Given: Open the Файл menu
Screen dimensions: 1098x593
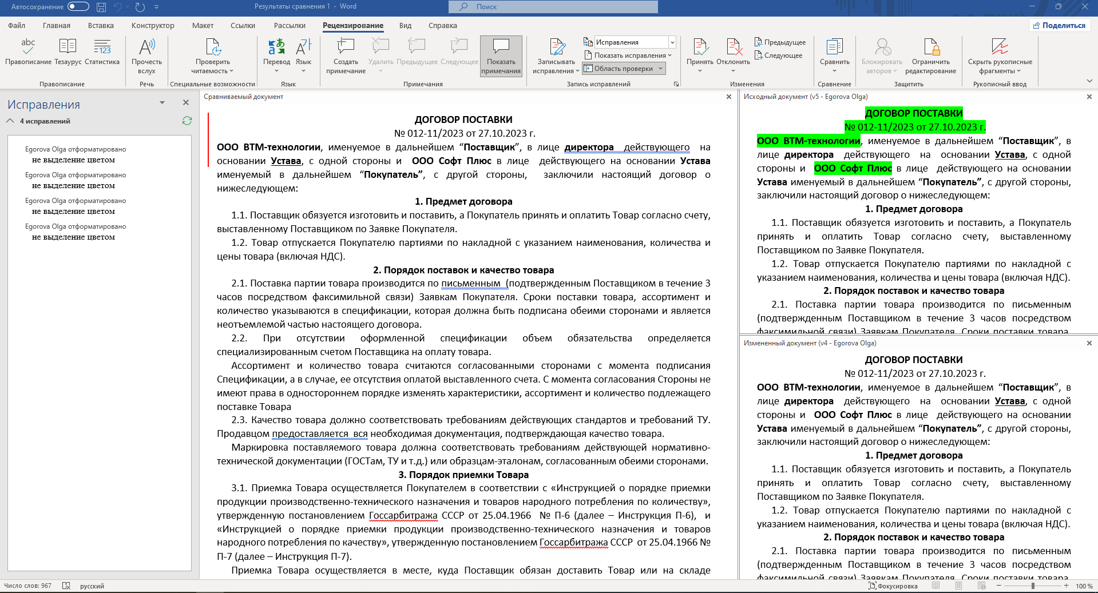Looking at the screenshot, I should click(17, 25).
